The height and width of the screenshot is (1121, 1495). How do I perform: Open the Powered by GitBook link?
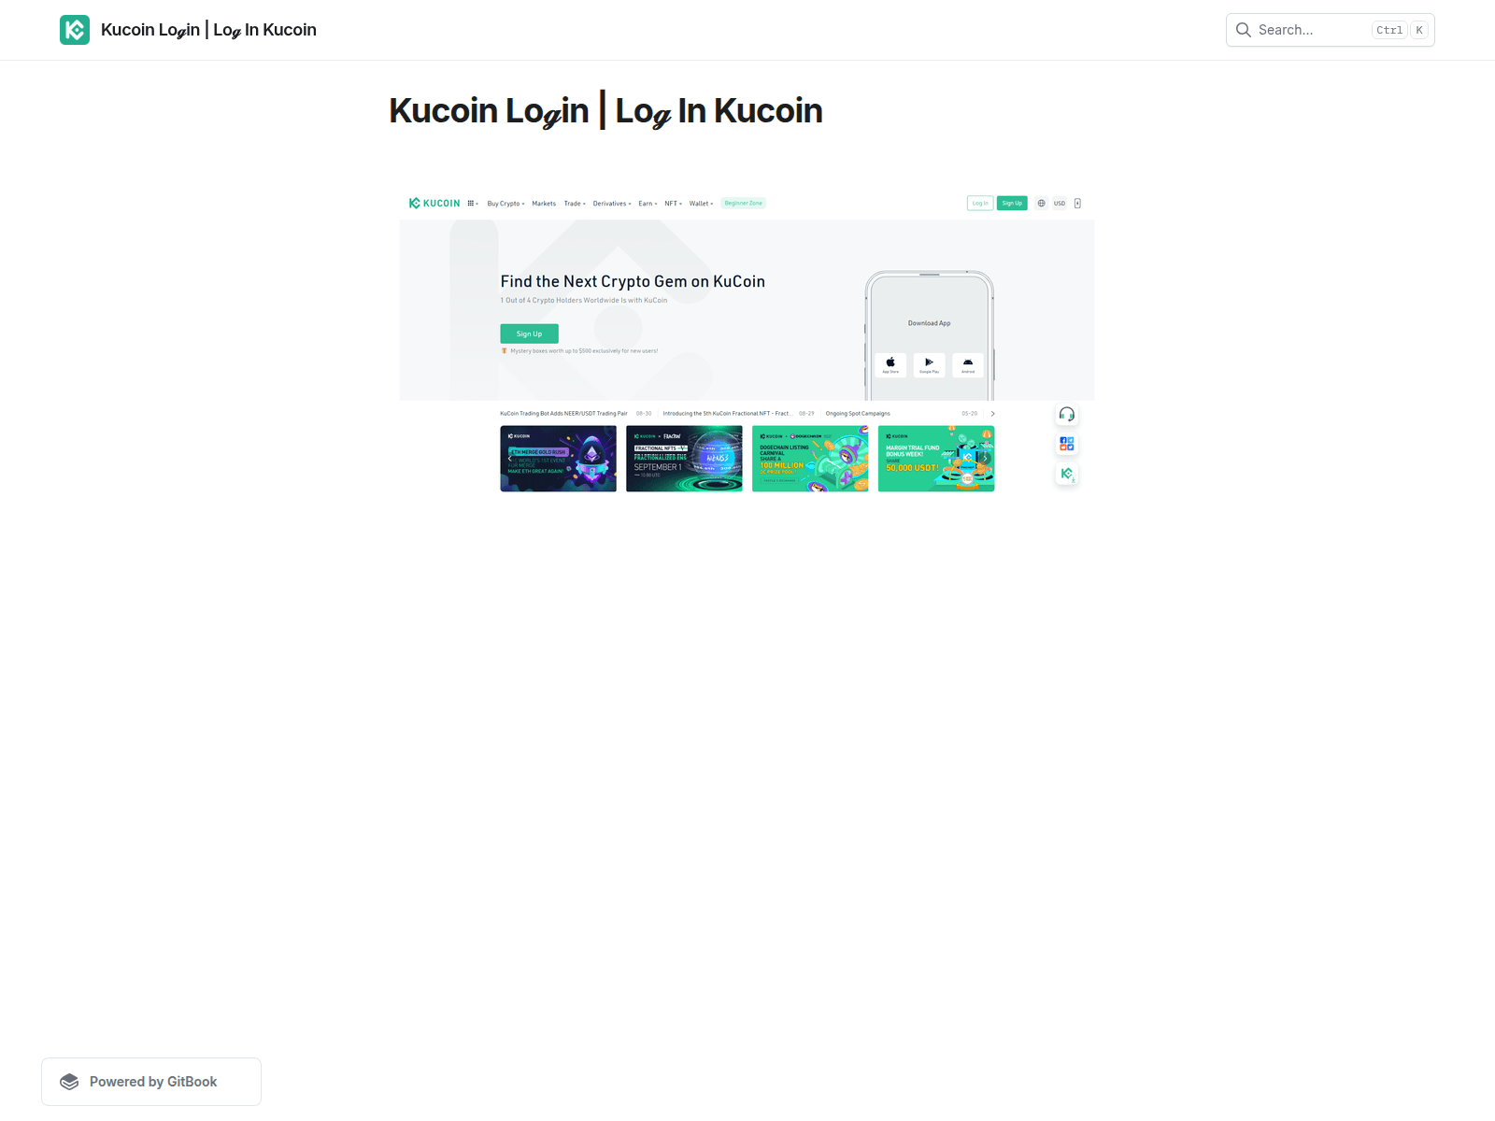pos(151,1082)
